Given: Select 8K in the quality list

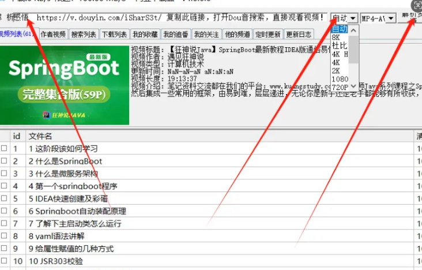Looking at the screenshot, I should click(x=337, y=37).
